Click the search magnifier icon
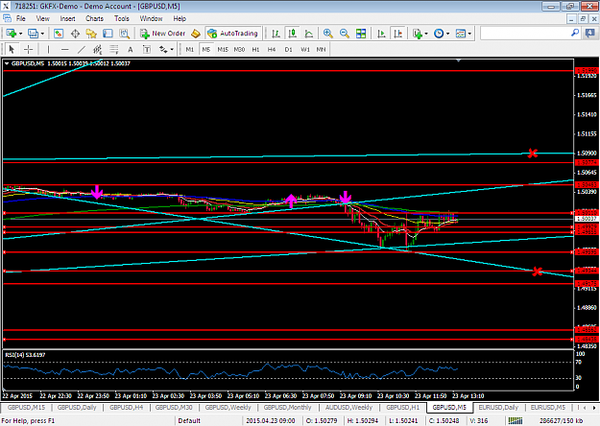Screen dimensions: 600x426 [x=575, y=34]
